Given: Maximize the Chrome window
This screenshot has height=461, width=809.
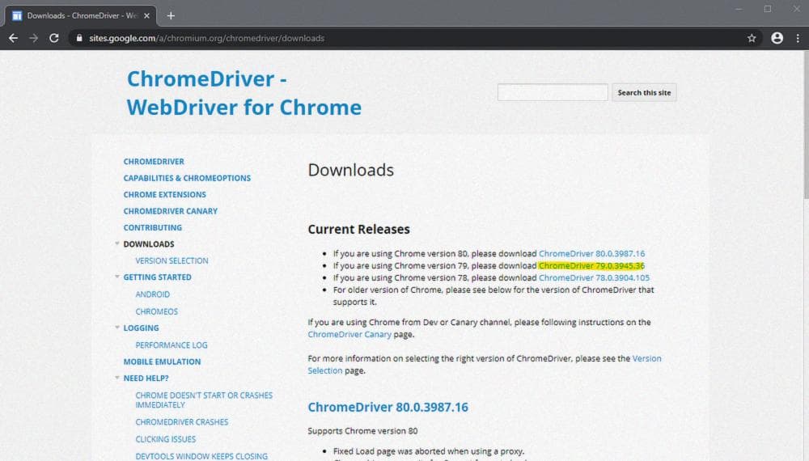Looking at the screenshot, I should point(768,9).
